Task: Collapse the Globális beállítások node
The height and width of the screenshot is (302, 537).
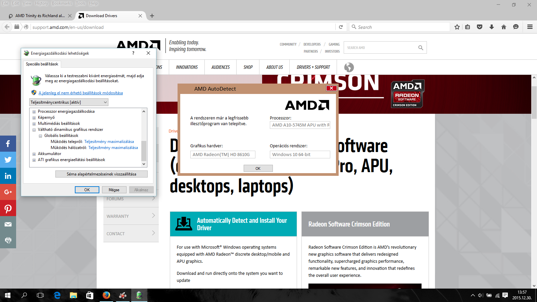Action: [x=40, y=136]
